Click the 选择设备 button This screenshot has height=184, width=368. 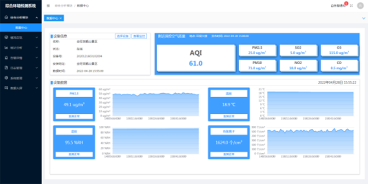coord(121,35)
